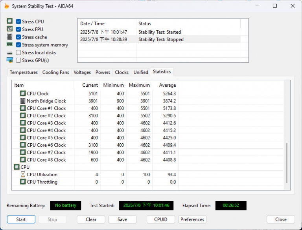The height and width of the screenshot is (230, 302).
Task: Uncheck the Stress cache checkbox
Action: click(18, 37)
